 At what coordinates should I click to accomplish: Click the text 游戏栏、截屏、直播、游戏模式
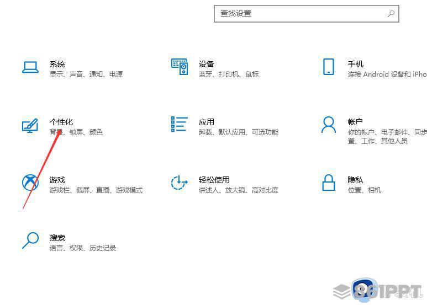[x=96, y=190]
